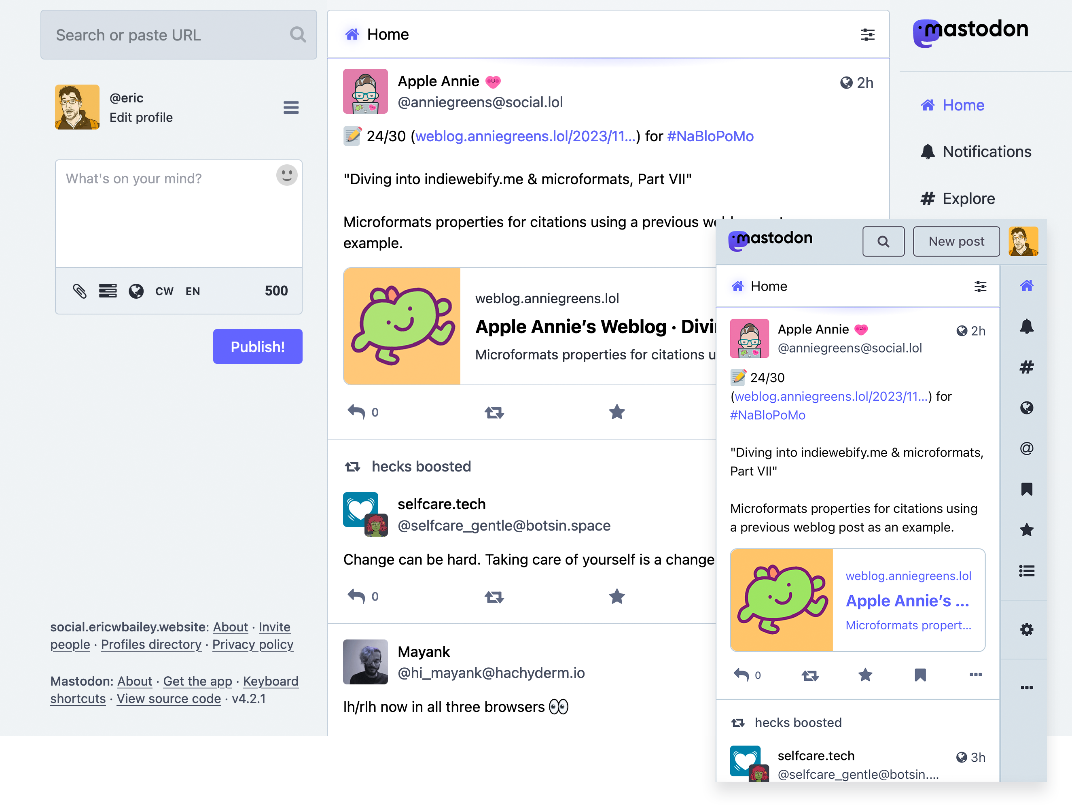Click the Home column header title in large window

(388, 34)
